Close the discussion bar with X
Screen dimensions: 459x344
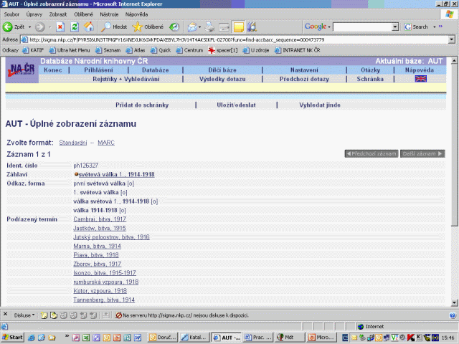pyautogui.click(x=5, y=315)
